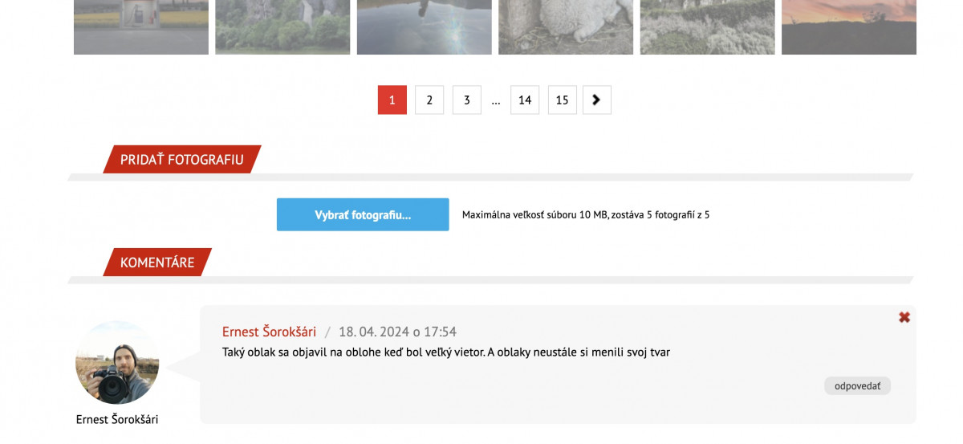Open the gas station thumbnail photo

click(x=141, y=27)
